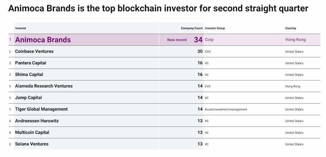
Task: Select the Alameda Research Ventures name
Action: 44,86
